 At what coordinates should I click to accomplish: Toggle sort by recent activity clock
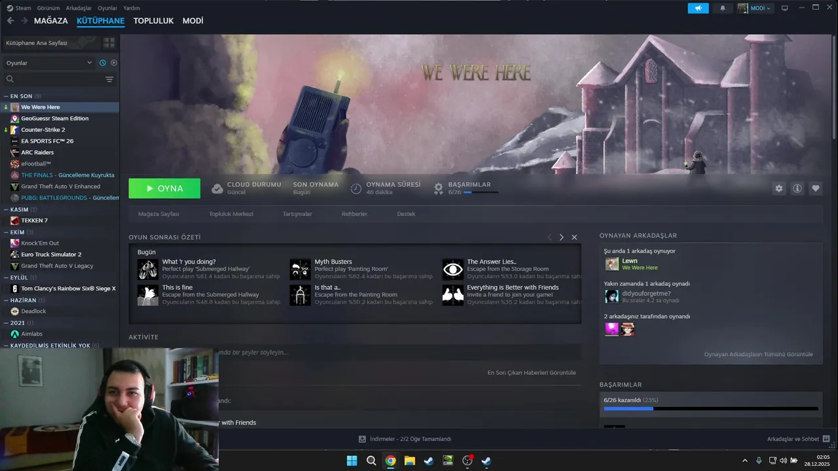pos(103,63)
